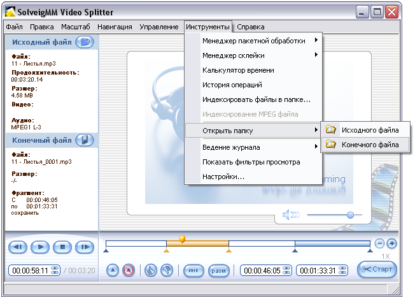The width and height of the screenshot is (415, 297).
Task: Open Калькулятор времени
Action: click(x=253, y=70)
